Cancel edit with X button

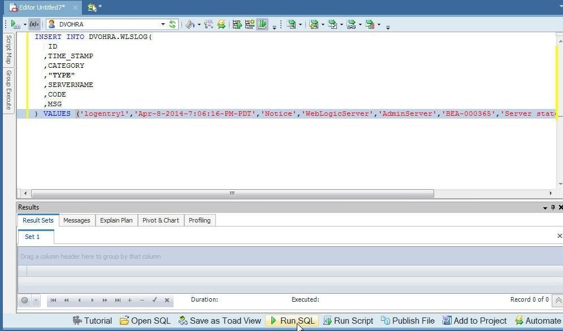[x=167, y=300]
